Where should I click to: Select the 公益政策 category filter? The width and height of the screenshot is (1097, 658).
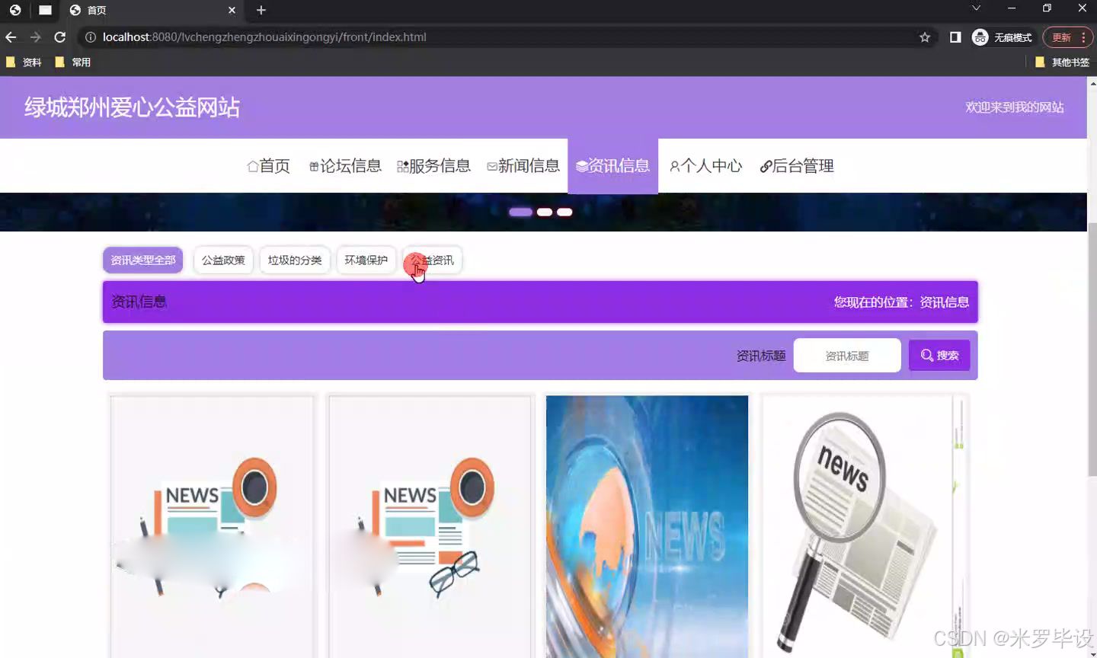click(x=223, y=260)
